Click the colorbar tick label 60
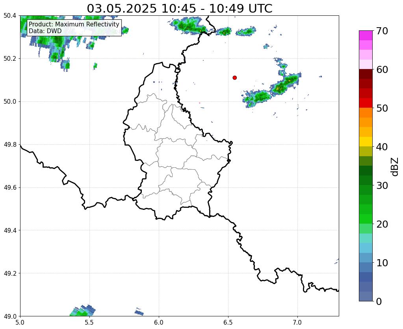This screenshot has width=403, height=329. pyautogui.click(x=382, y=69)
